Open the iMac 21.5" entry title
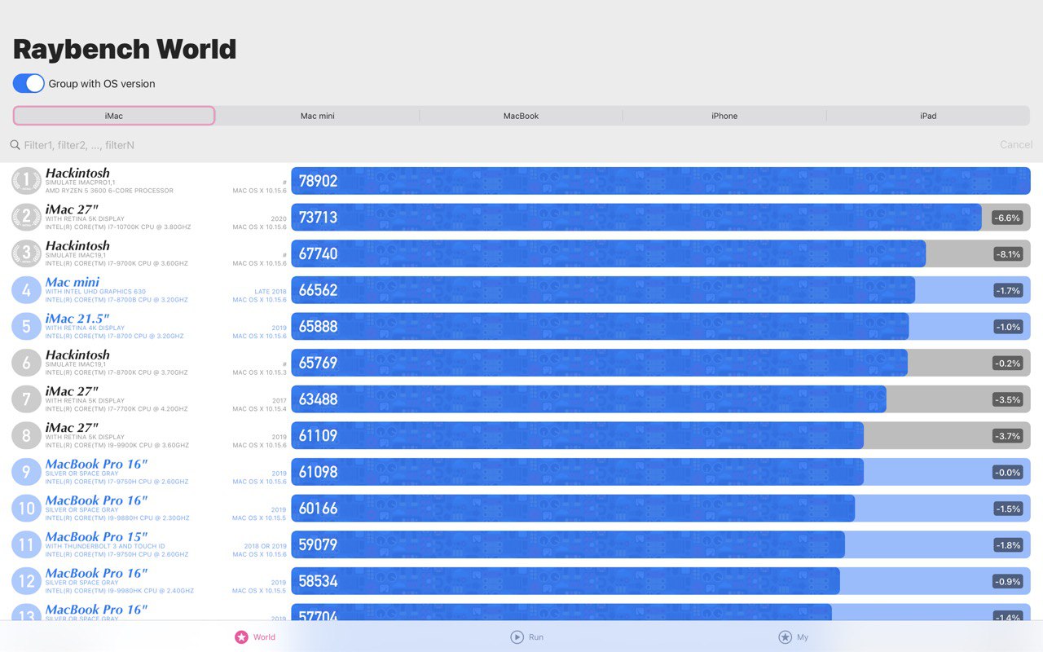1043x652 pixels. pos(77,319)
